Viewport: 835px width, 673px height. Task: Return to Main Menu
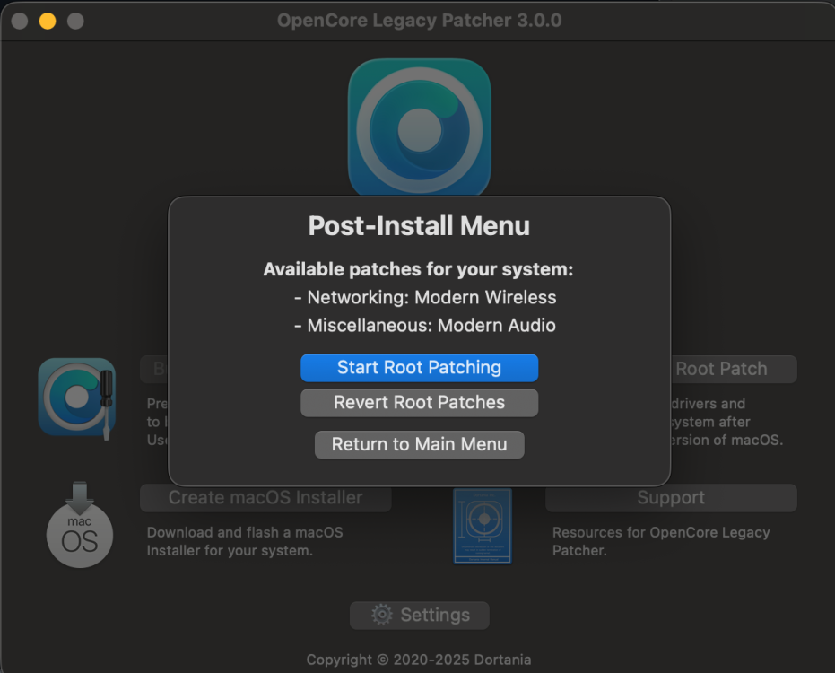pos(419,444)
